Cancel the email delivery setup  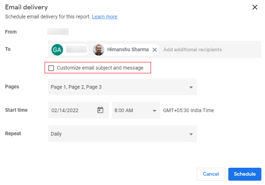point(211,174)
